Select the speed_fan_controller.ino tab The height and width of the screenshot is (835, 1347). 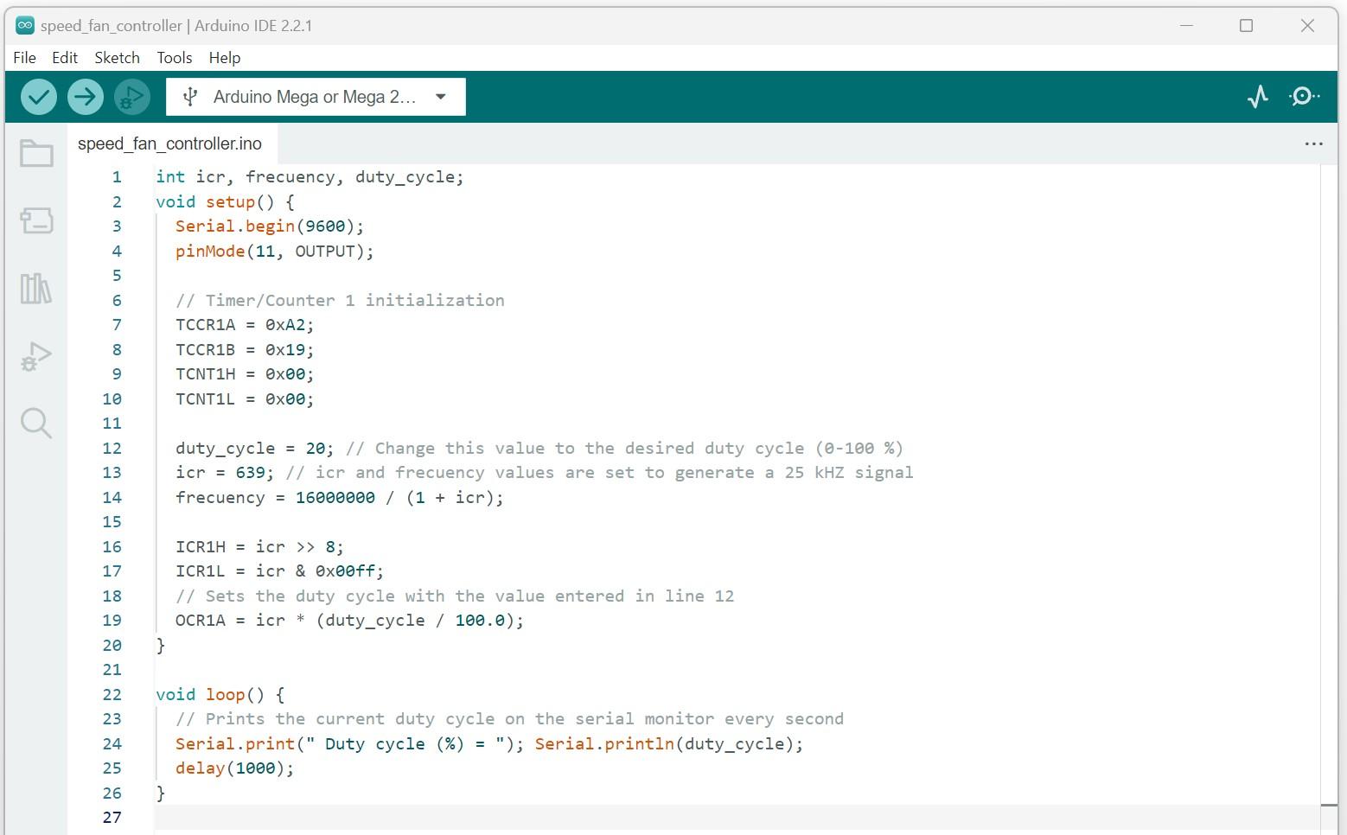coord(169,143)
